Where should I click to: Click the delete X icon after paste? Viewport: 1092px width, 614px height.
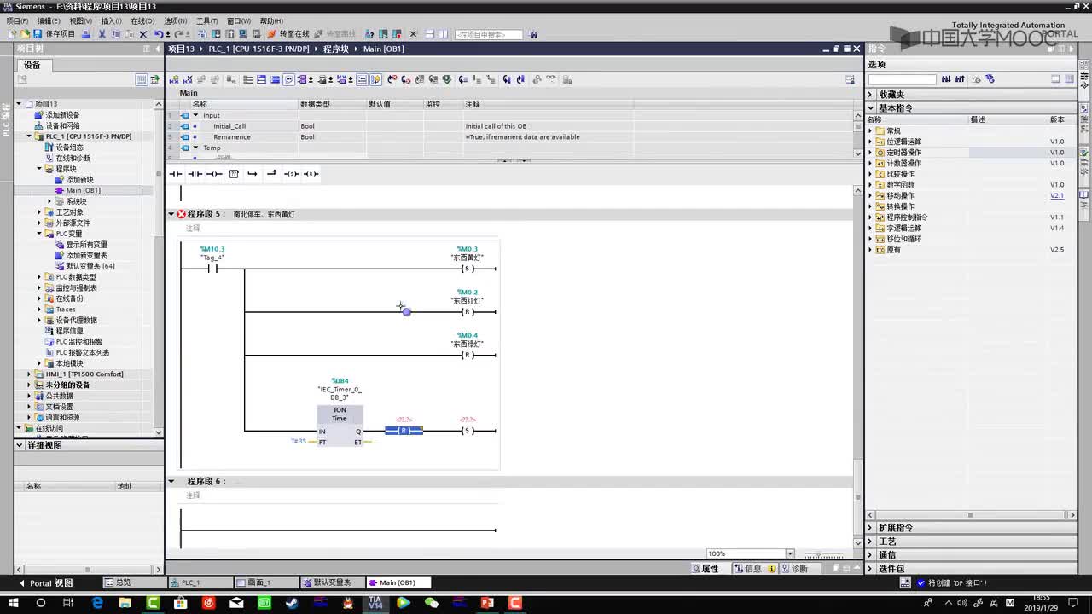143,34
